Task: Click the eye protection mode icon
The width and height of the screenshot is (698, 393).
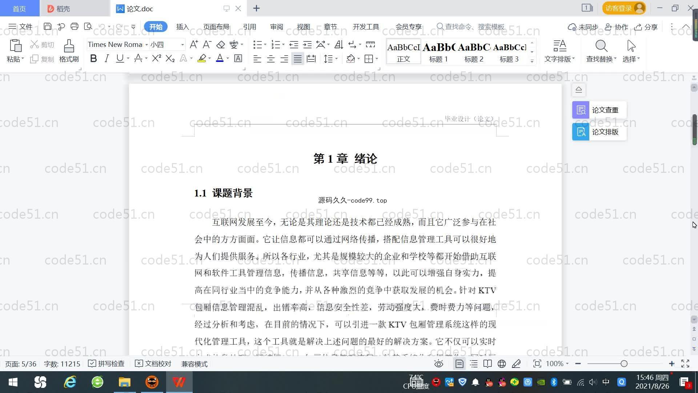Action: click(x=439, y=364)
